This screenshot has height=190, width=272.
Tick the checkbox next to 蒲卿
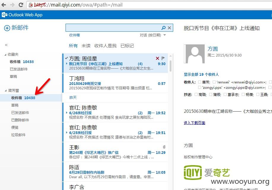coord(210,94)
